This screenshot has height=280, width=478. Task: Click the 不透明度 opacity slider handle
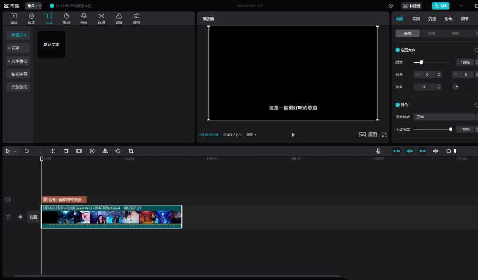click(450, 129)
